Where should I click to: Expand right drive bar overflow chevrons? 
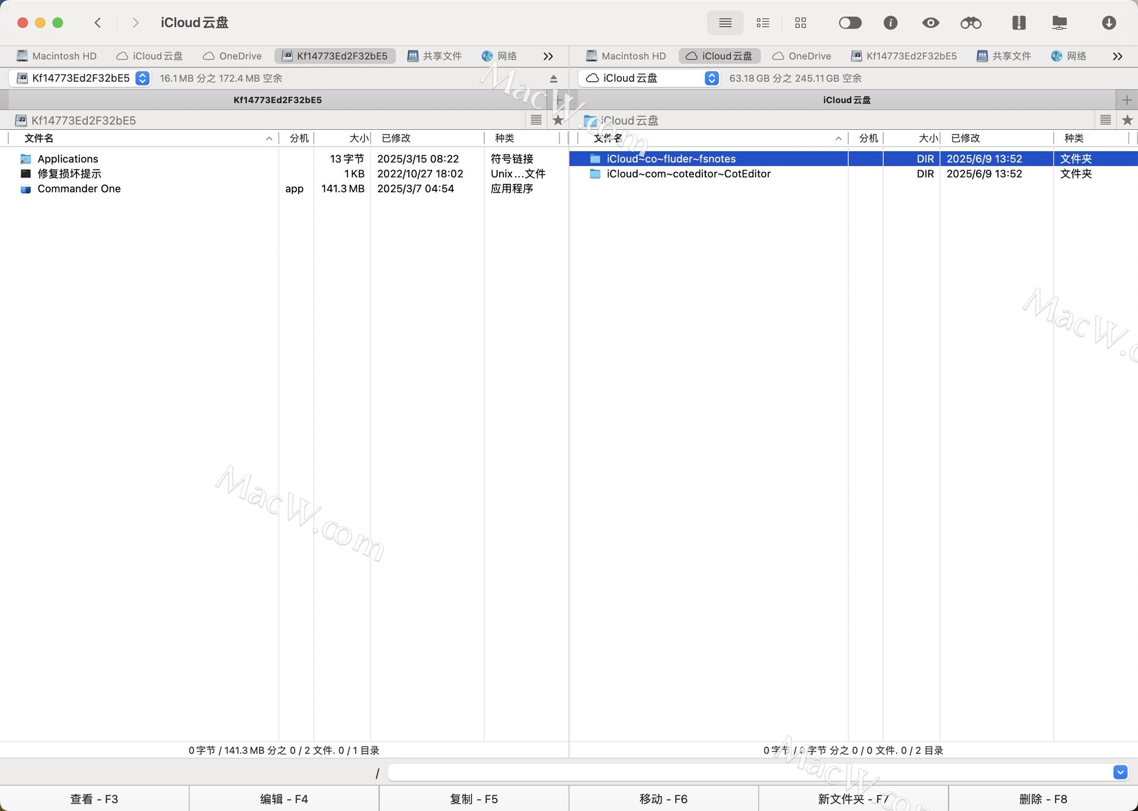click(x=1118, y=56)
